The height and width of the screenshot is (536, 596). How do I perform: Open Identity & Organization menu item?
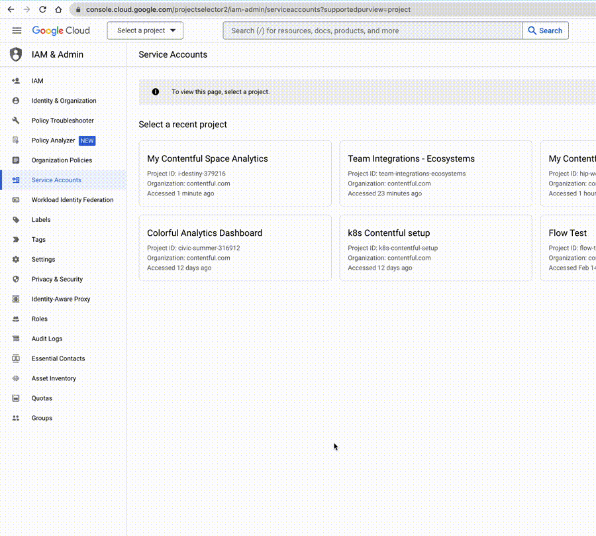(x=64, y=101)
